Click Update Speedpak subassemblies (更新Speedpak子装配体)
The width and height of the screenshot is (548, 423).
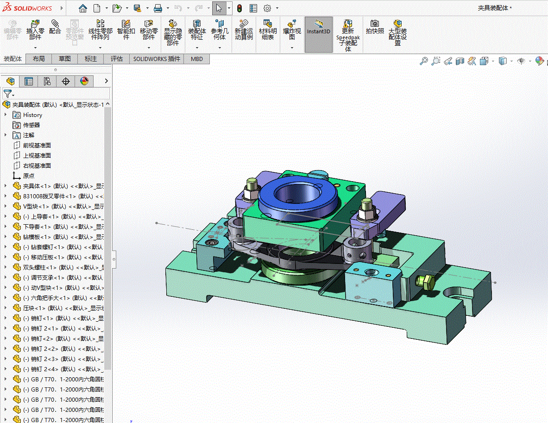[348, 36]
